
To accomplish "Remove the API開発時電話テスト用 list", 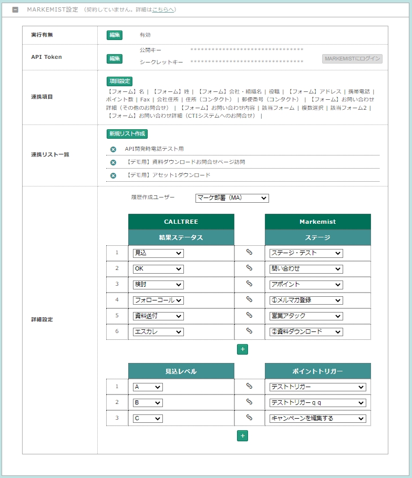I will coord(113,149).
